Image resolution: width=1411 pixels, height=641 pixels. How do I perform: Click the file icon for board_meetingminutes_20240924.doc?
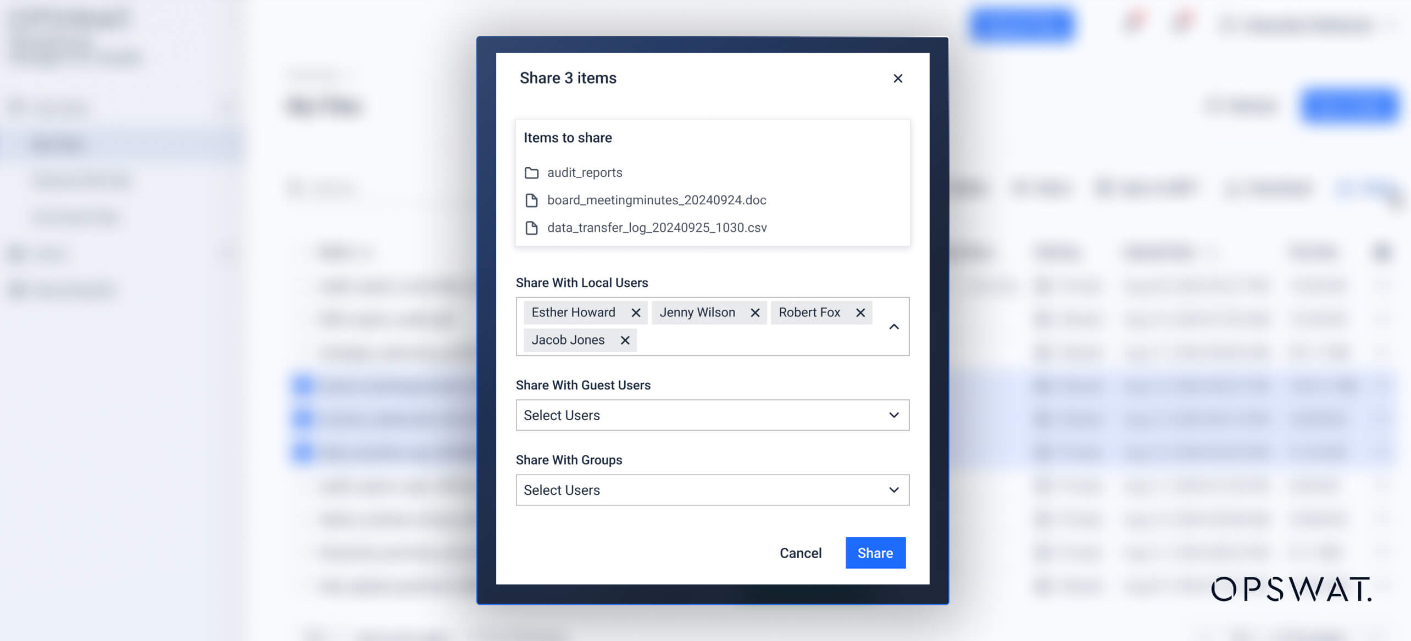tap(531, 200)
